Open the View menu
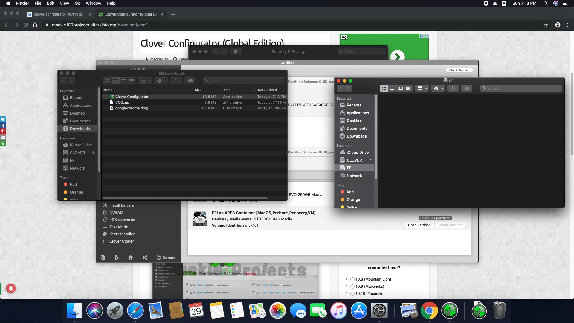 (x=64, y=3)
